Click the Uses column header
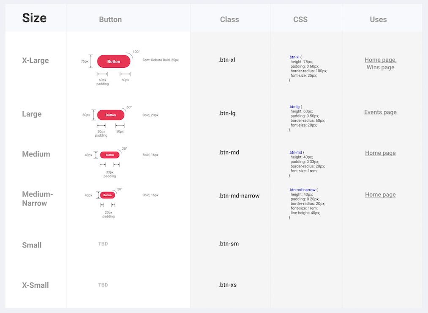The width and height of the screenshot is (428, 313). (x=378, y=19)
